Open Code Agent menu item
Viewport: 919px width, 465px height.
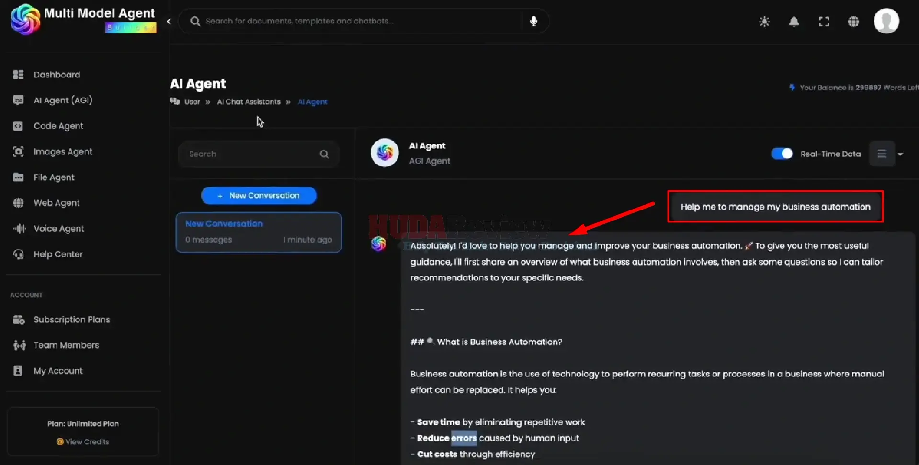58,126
